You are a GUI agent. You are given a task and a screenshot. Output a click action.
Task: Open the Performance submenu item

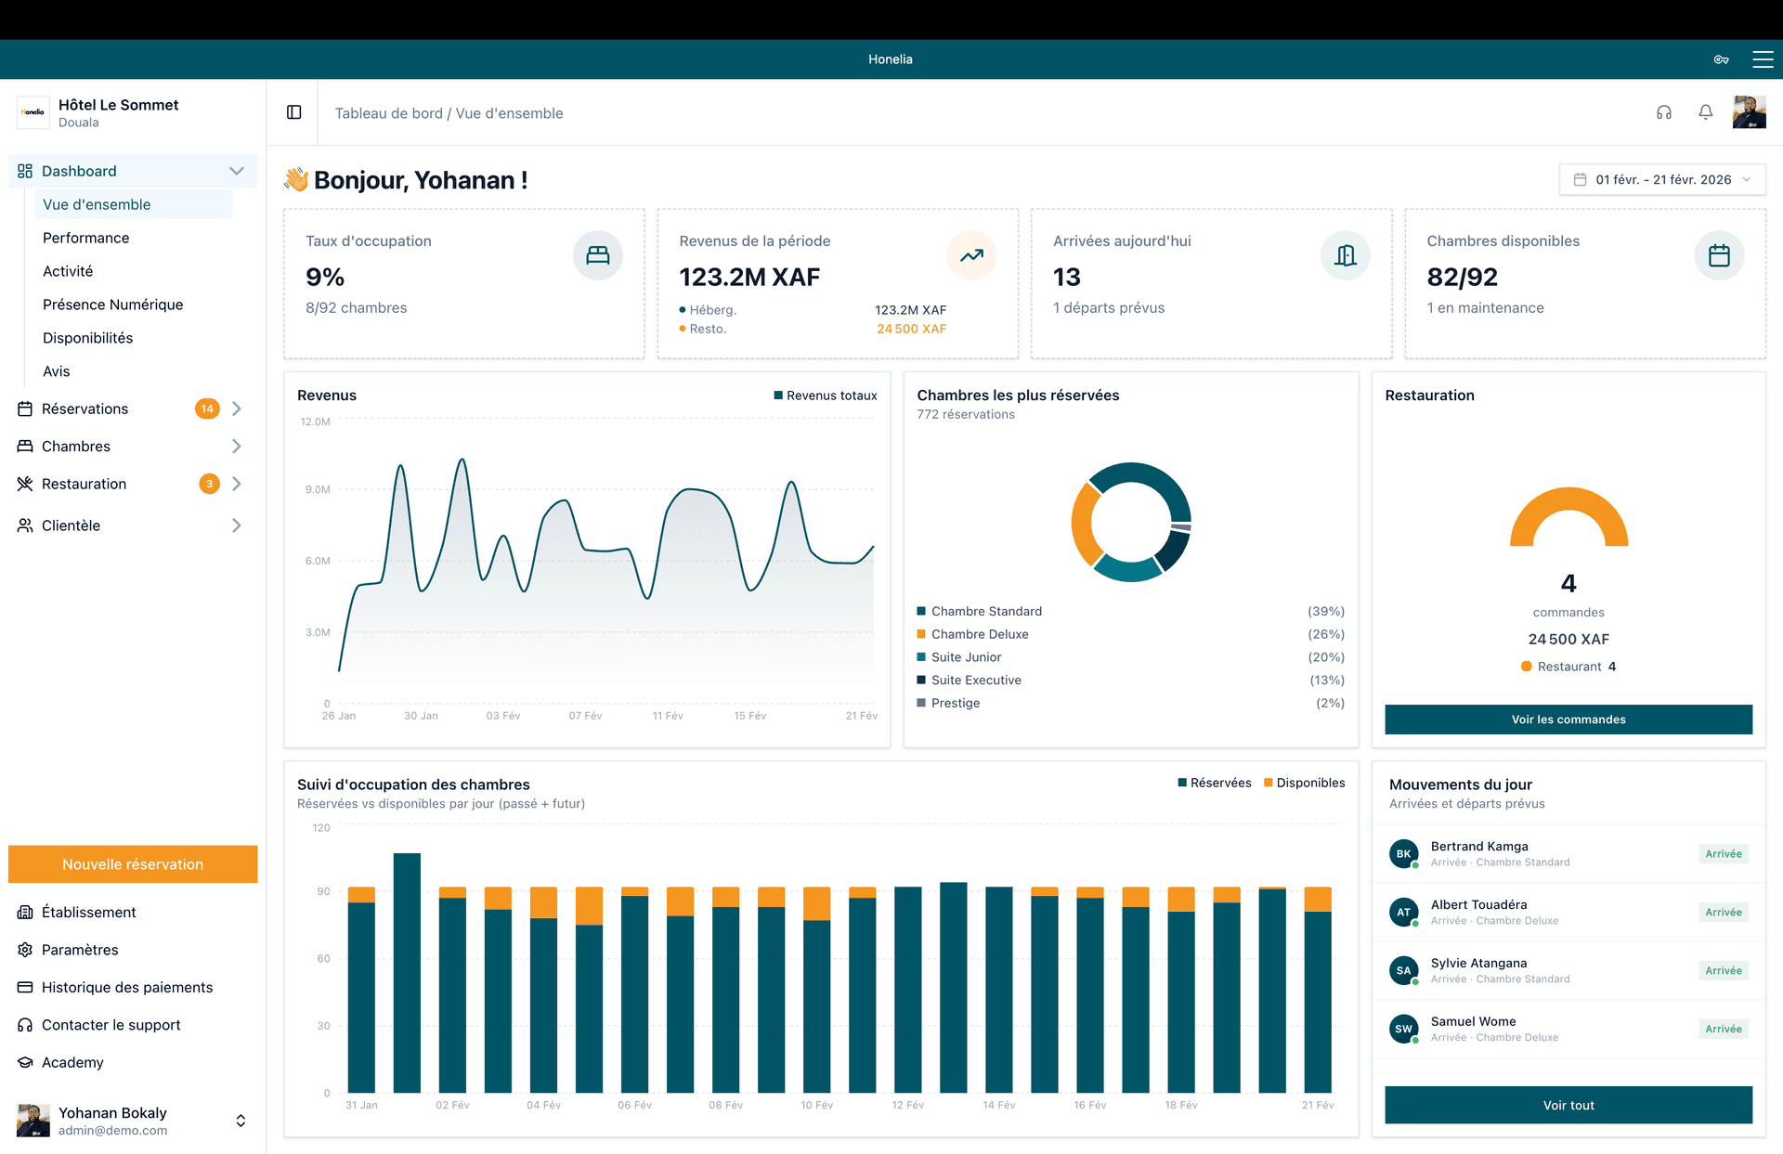point(85,238)
